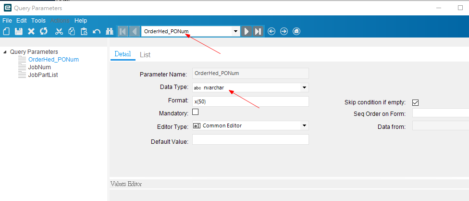The width and height of the screenshot is (469, 201).
Task: Select OrderHed_PONum in the tree
Action: coord(53,60)
